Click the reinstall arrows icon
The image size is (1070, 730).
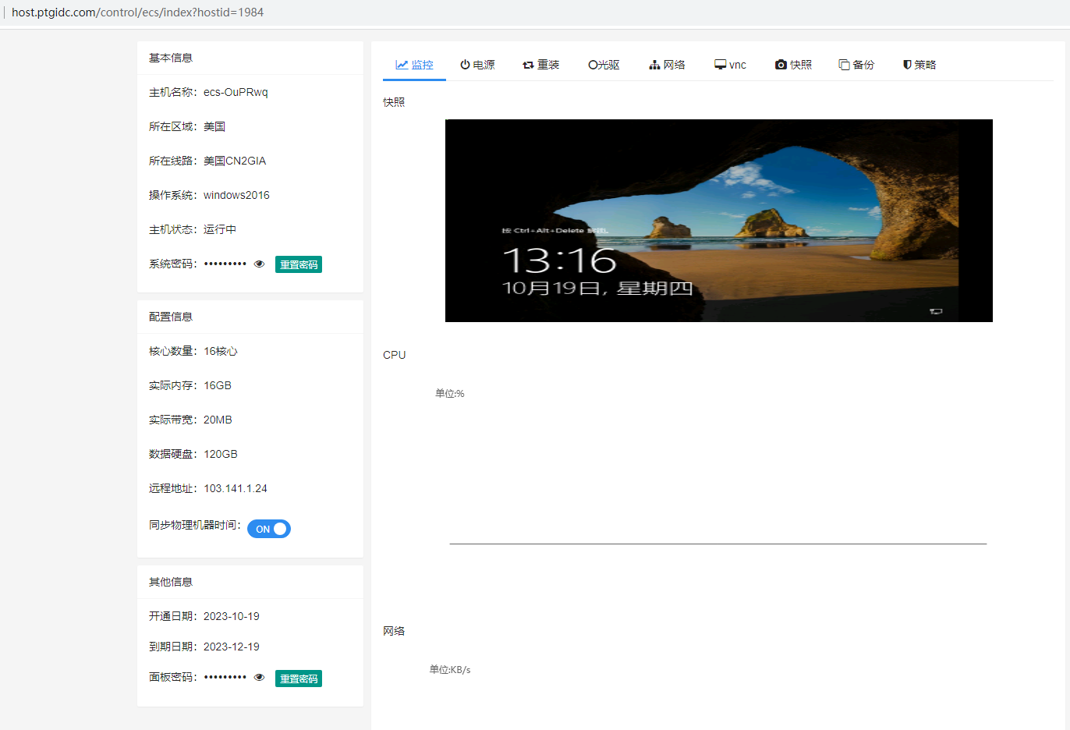click(x=528, y=65)
